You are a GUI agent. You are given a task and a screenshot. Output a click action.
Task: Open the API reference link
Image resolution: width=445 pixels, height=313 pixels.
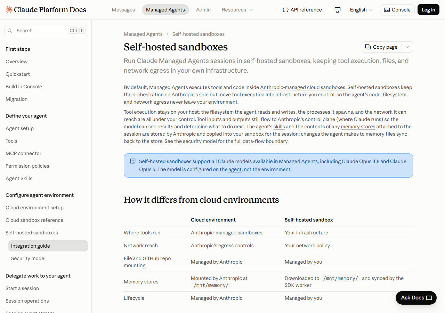click(302, 10)
